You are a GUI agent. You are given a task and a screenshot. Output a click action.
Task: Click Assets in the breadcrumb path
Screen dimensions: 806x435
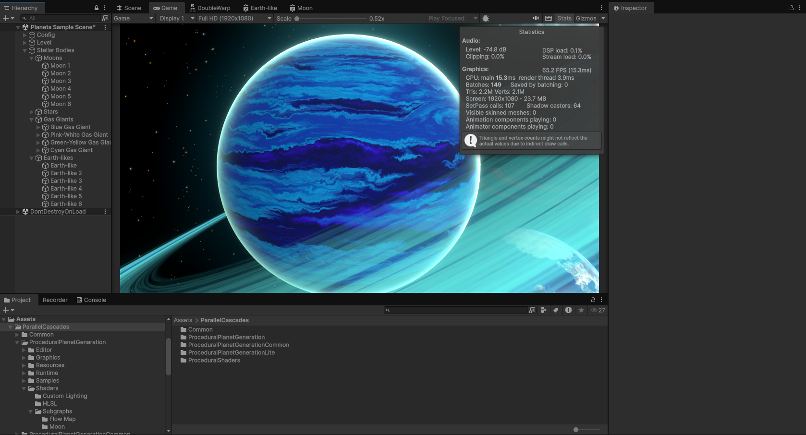[x=183, y=320]
